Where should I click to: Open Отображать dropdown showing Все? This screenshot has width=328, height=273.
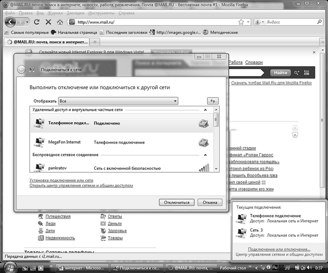(x=118, y=101)
